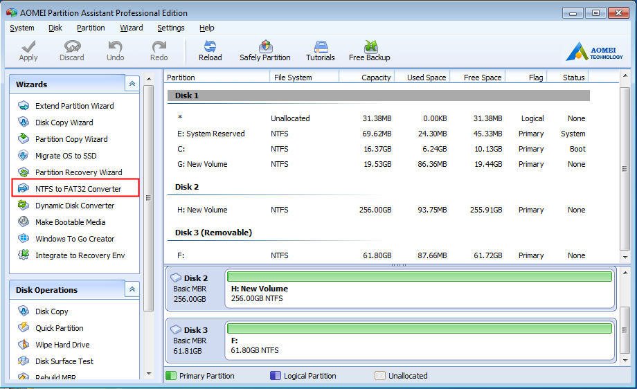Click Disk 3 (Removable) heading
This screenshot has height=389, width=637.
[x=213, y=233]
